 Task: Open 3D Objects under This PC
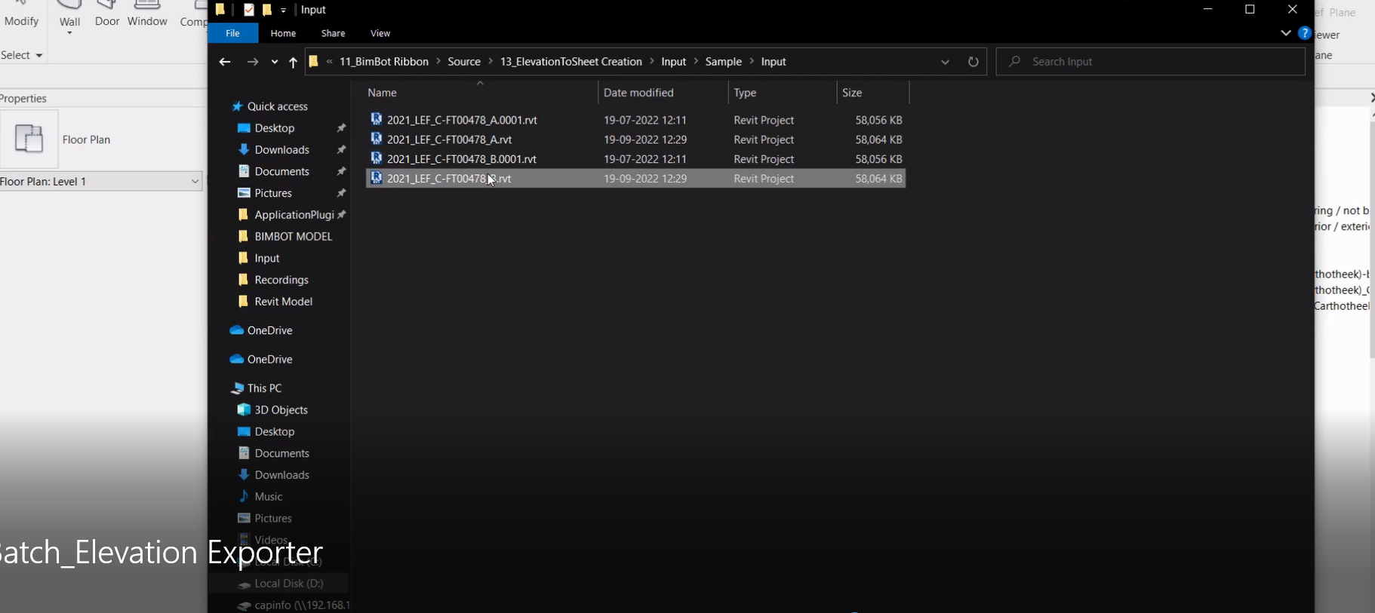click(281, 410)
